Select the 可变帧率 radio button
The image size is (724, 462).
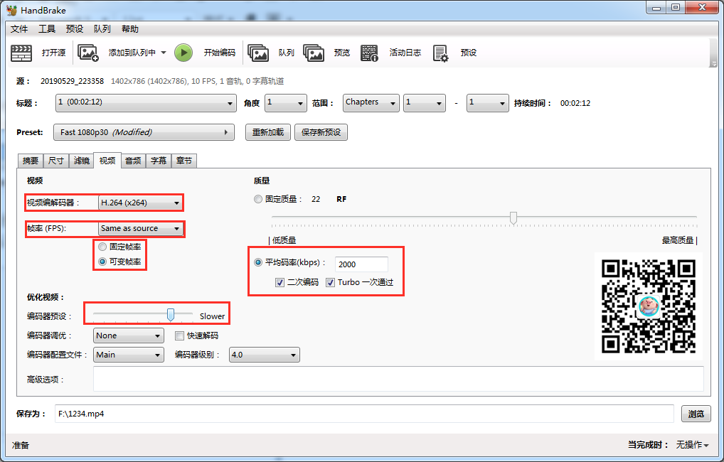[x=102, y=262]
